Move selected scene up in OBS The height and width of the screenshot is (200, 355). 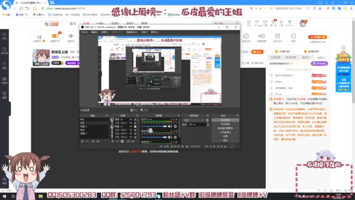[93, 141]
